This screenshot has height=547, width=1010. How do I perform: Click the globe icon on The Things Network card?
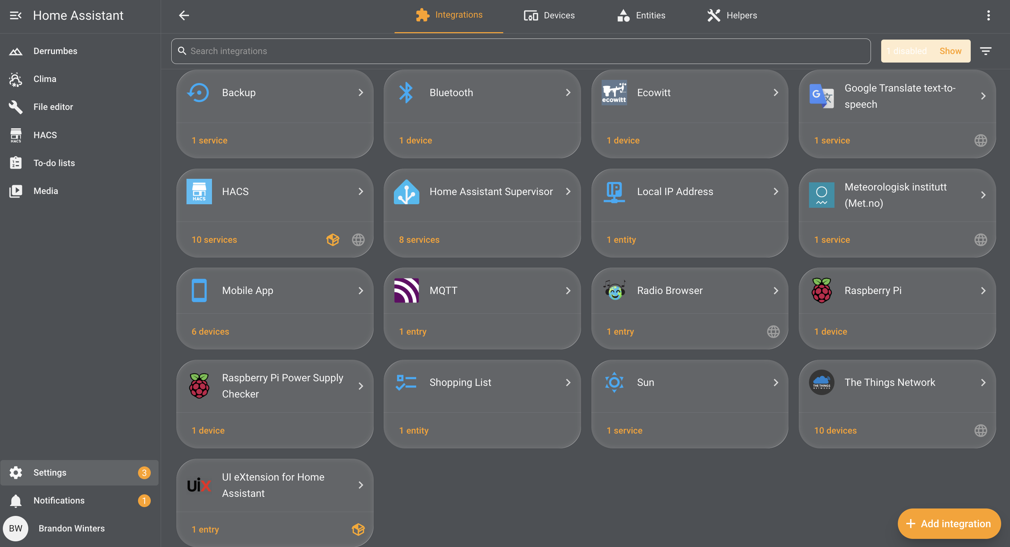tap(981, 431)
